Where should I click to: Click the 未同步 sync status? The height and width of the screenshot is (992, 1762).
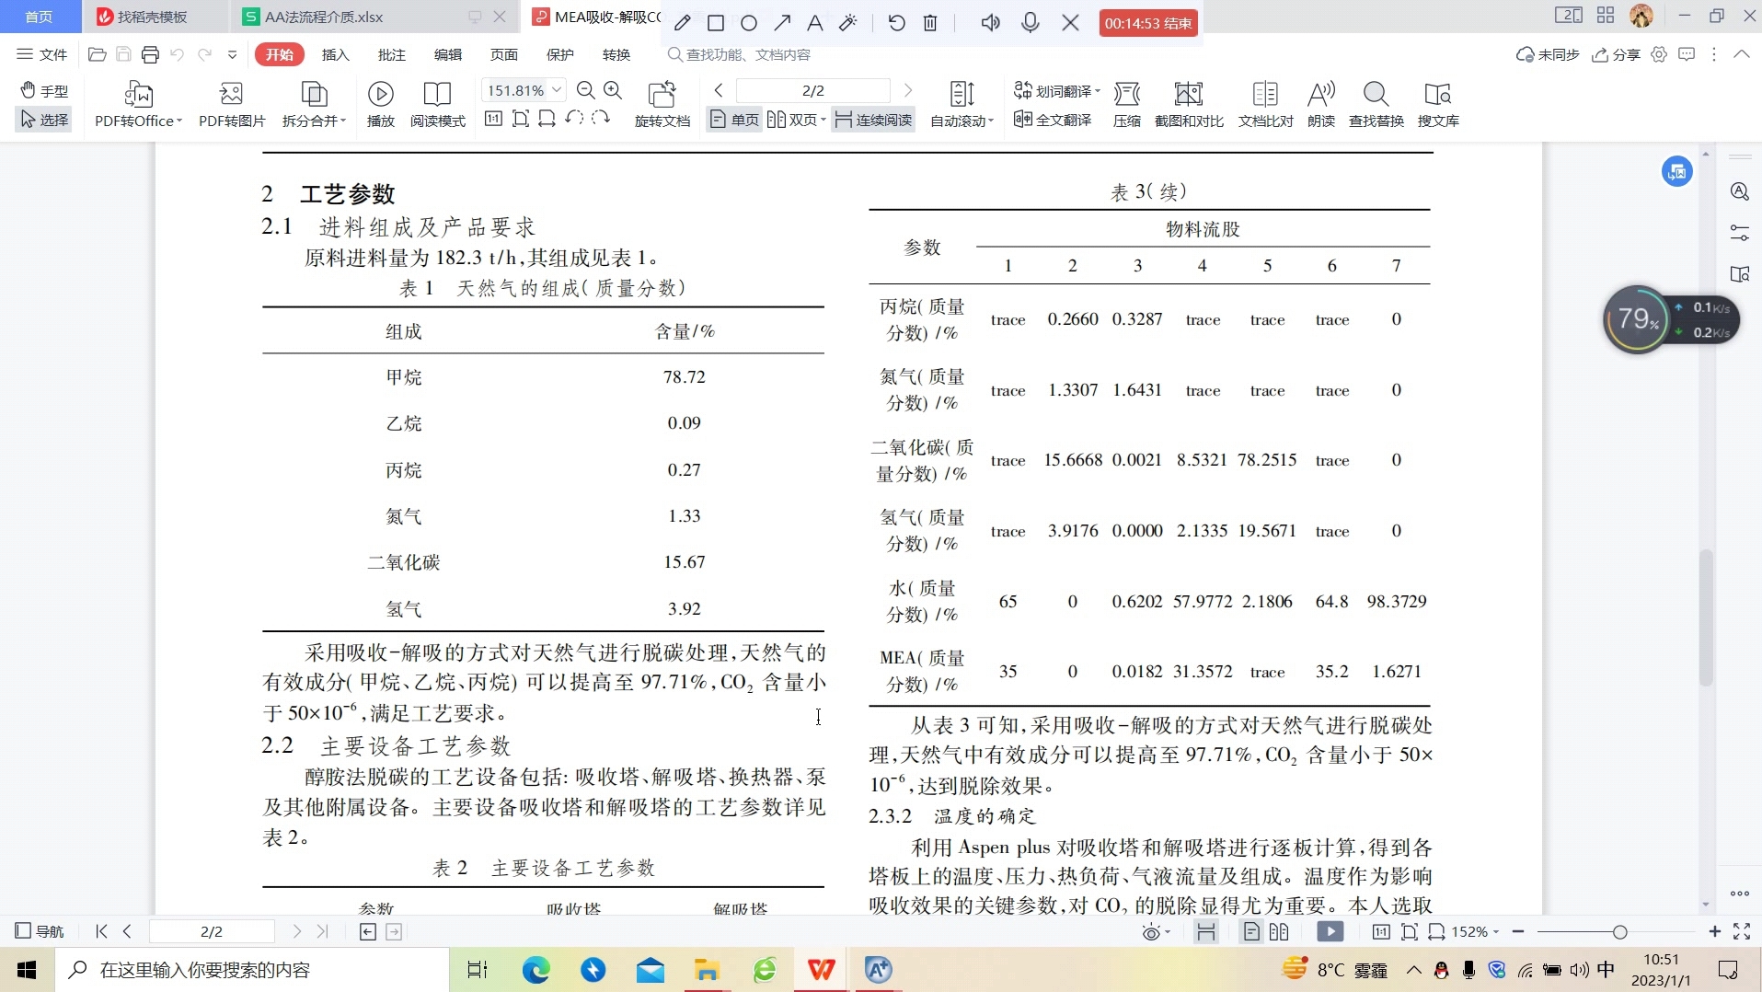point(1548,54)
